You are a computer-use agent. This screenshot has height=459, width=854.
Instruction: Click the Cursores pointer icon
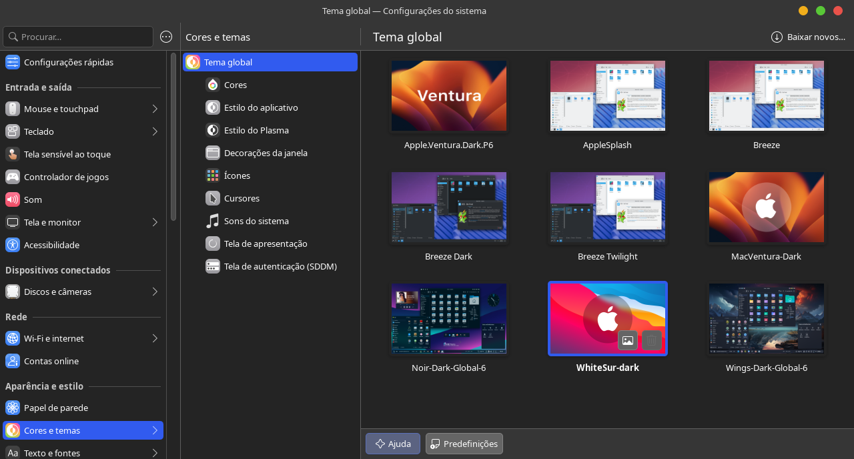tap(213, 198)
